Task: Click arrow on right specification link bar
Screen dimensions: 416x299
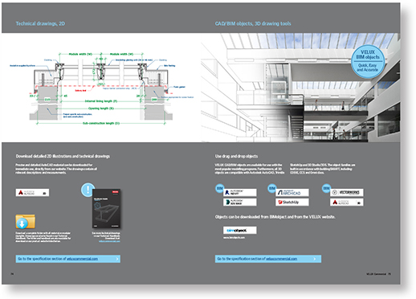Action: (x=315, y=259)
